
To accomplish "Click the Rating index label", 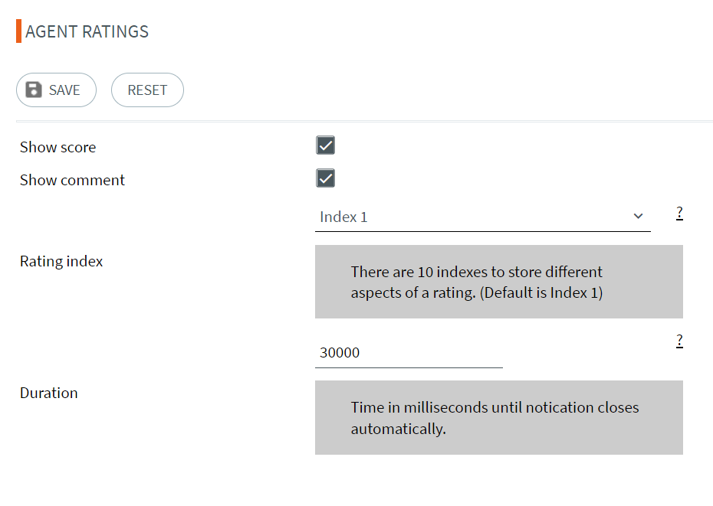I will [x=61, y=261].
